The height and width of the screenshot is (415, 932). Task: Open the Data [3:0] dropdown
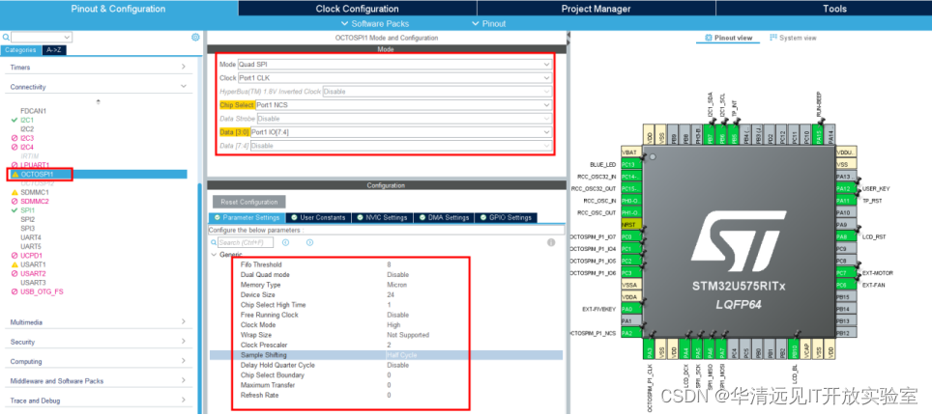pyautogui.click(x=401, y=132)
